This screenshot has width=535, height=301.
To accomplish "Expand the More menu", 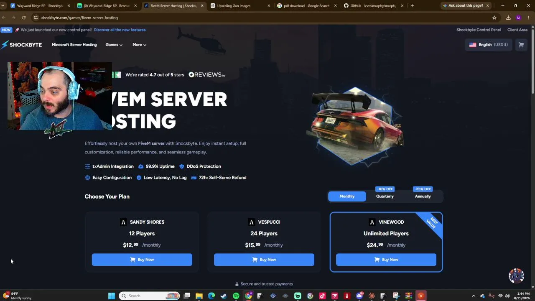I will pos(139,45).
